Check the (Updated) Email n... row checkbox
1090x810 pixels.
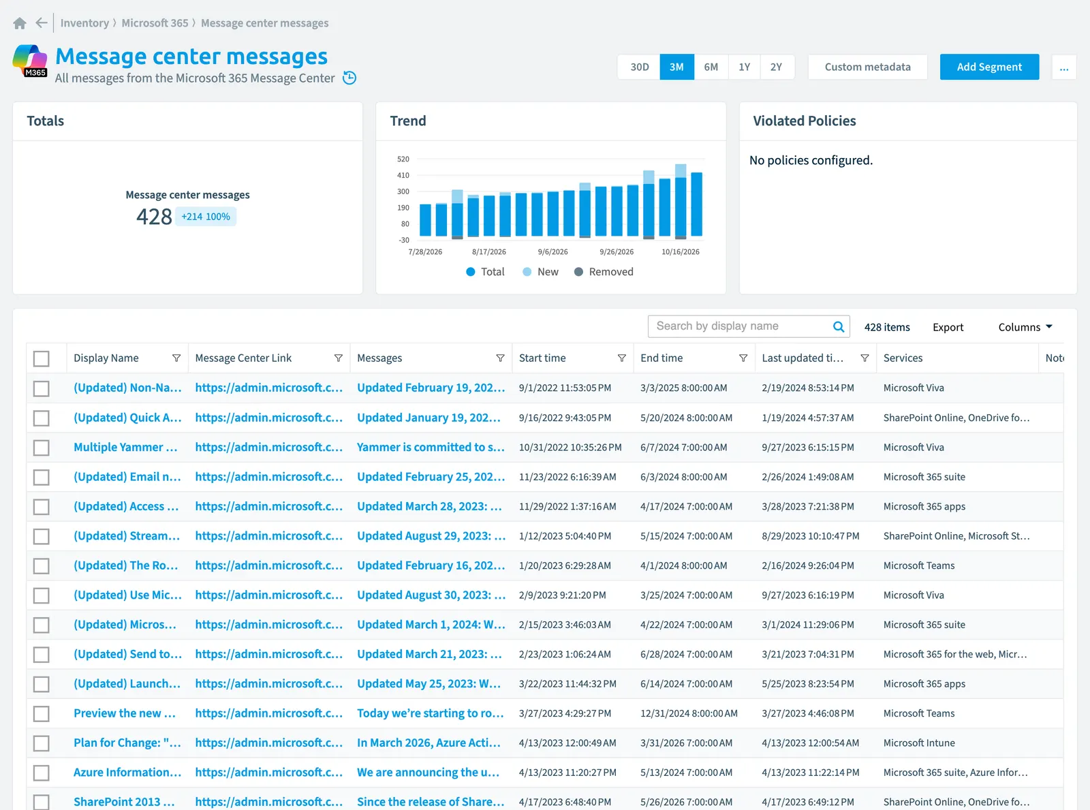pos(42,477)
